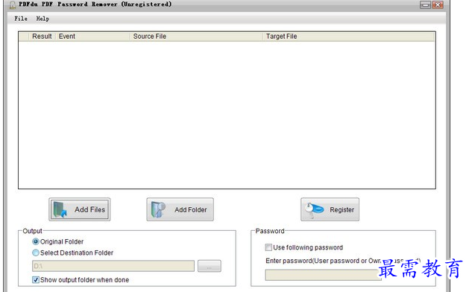
Task: Enable Use following password checkbox
Action: [x=268, y=247]
